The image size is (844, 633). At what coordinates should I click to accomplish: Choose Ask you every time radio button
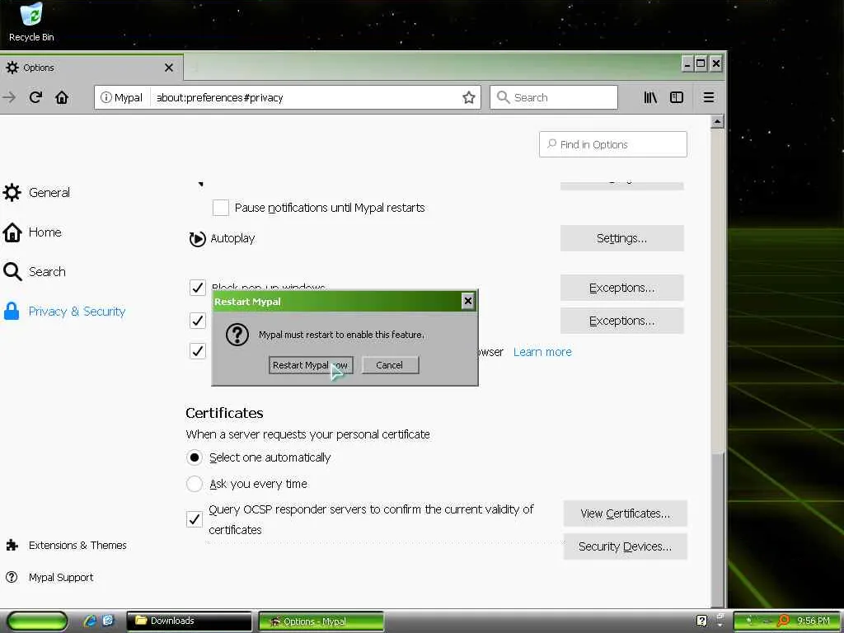pos(195,484)
